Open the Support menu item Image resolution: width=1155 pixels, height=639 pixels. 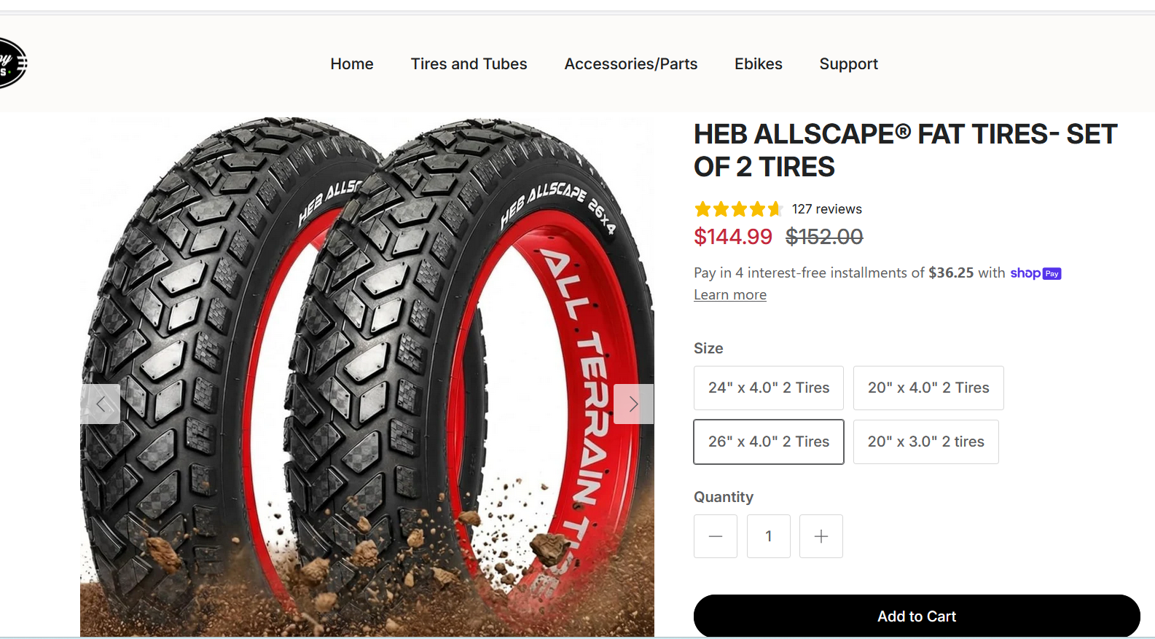pos(849,64)
